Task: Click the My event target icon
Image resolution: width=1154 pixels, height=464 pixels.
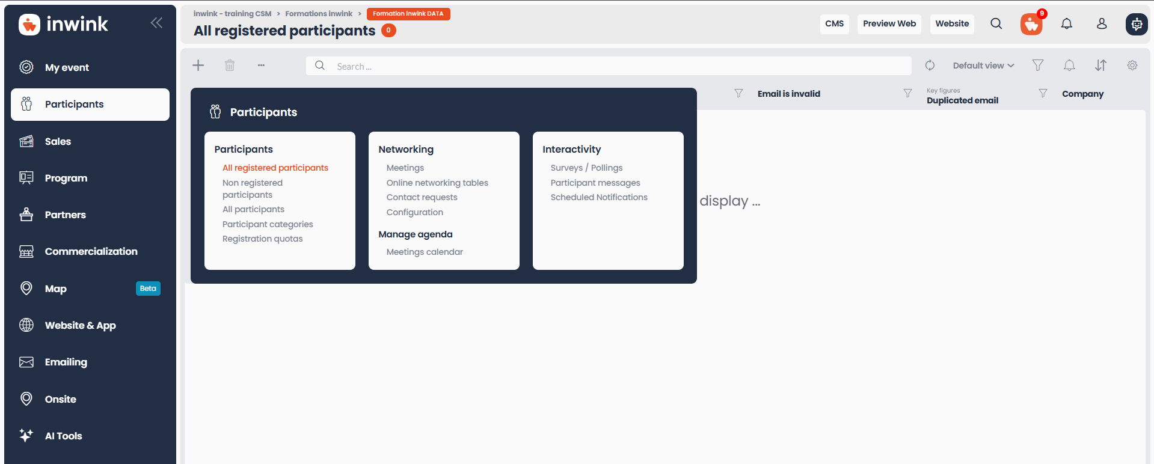Action: pyautogui.click(x=26, y=67)
